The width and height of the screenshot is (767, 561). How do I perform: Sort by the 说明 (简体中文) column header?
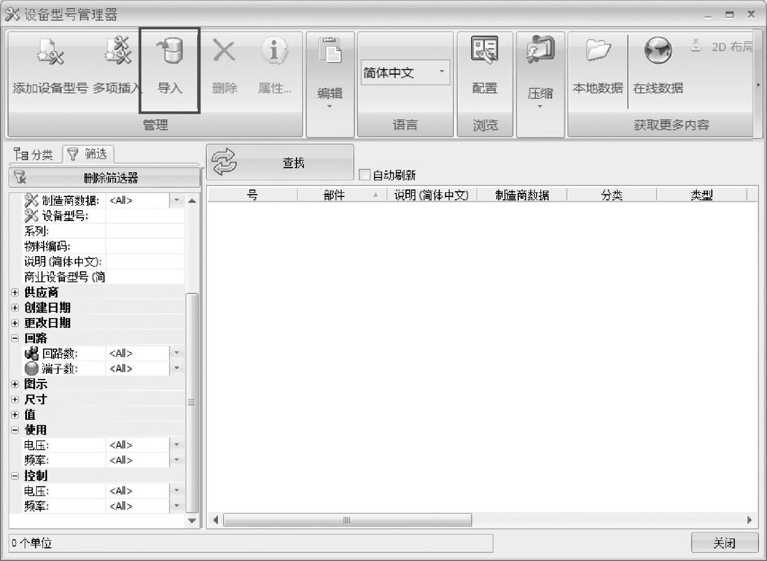click(431, 195)
